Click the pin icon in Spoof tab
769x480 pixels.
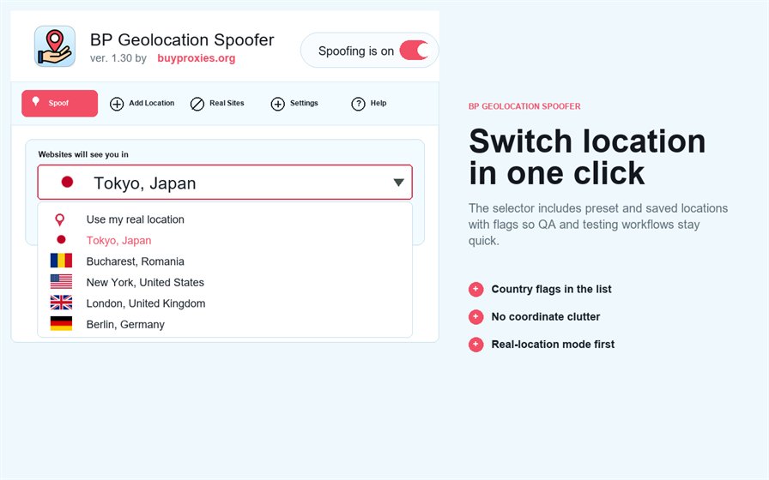36,101
